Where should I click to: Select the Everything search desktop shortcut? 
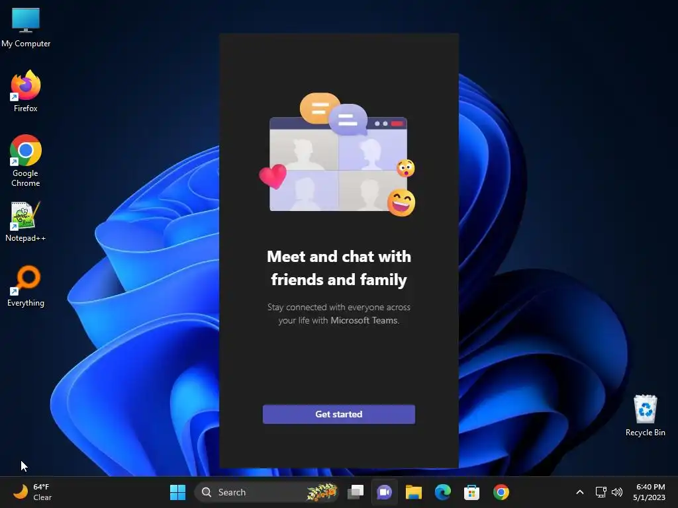click(26, 286)
